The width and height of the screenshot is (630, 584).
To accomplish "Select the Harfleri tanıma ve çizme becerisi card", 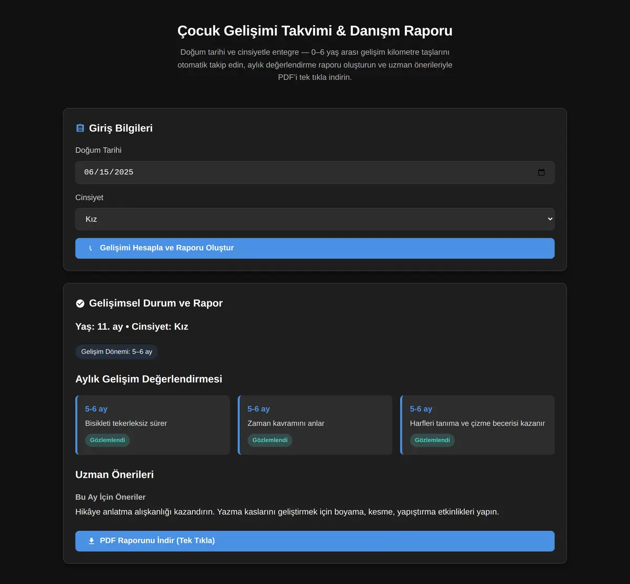I will coord(477,425).
